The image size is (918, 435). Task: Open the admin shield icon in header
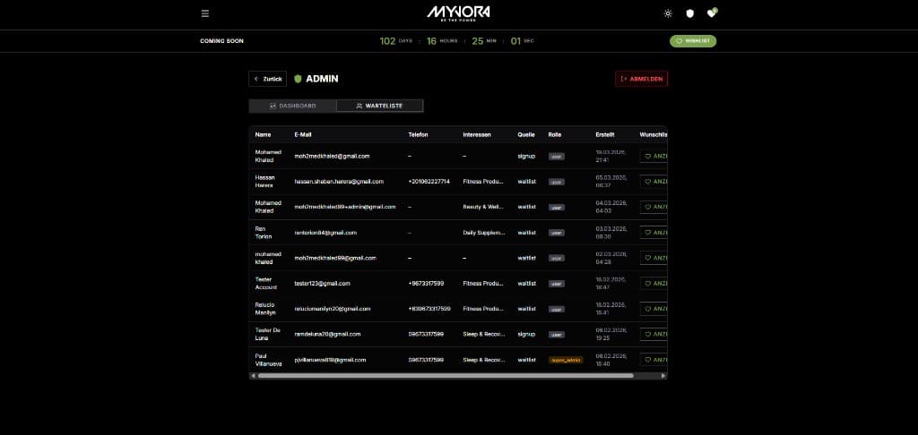[689, 13]
